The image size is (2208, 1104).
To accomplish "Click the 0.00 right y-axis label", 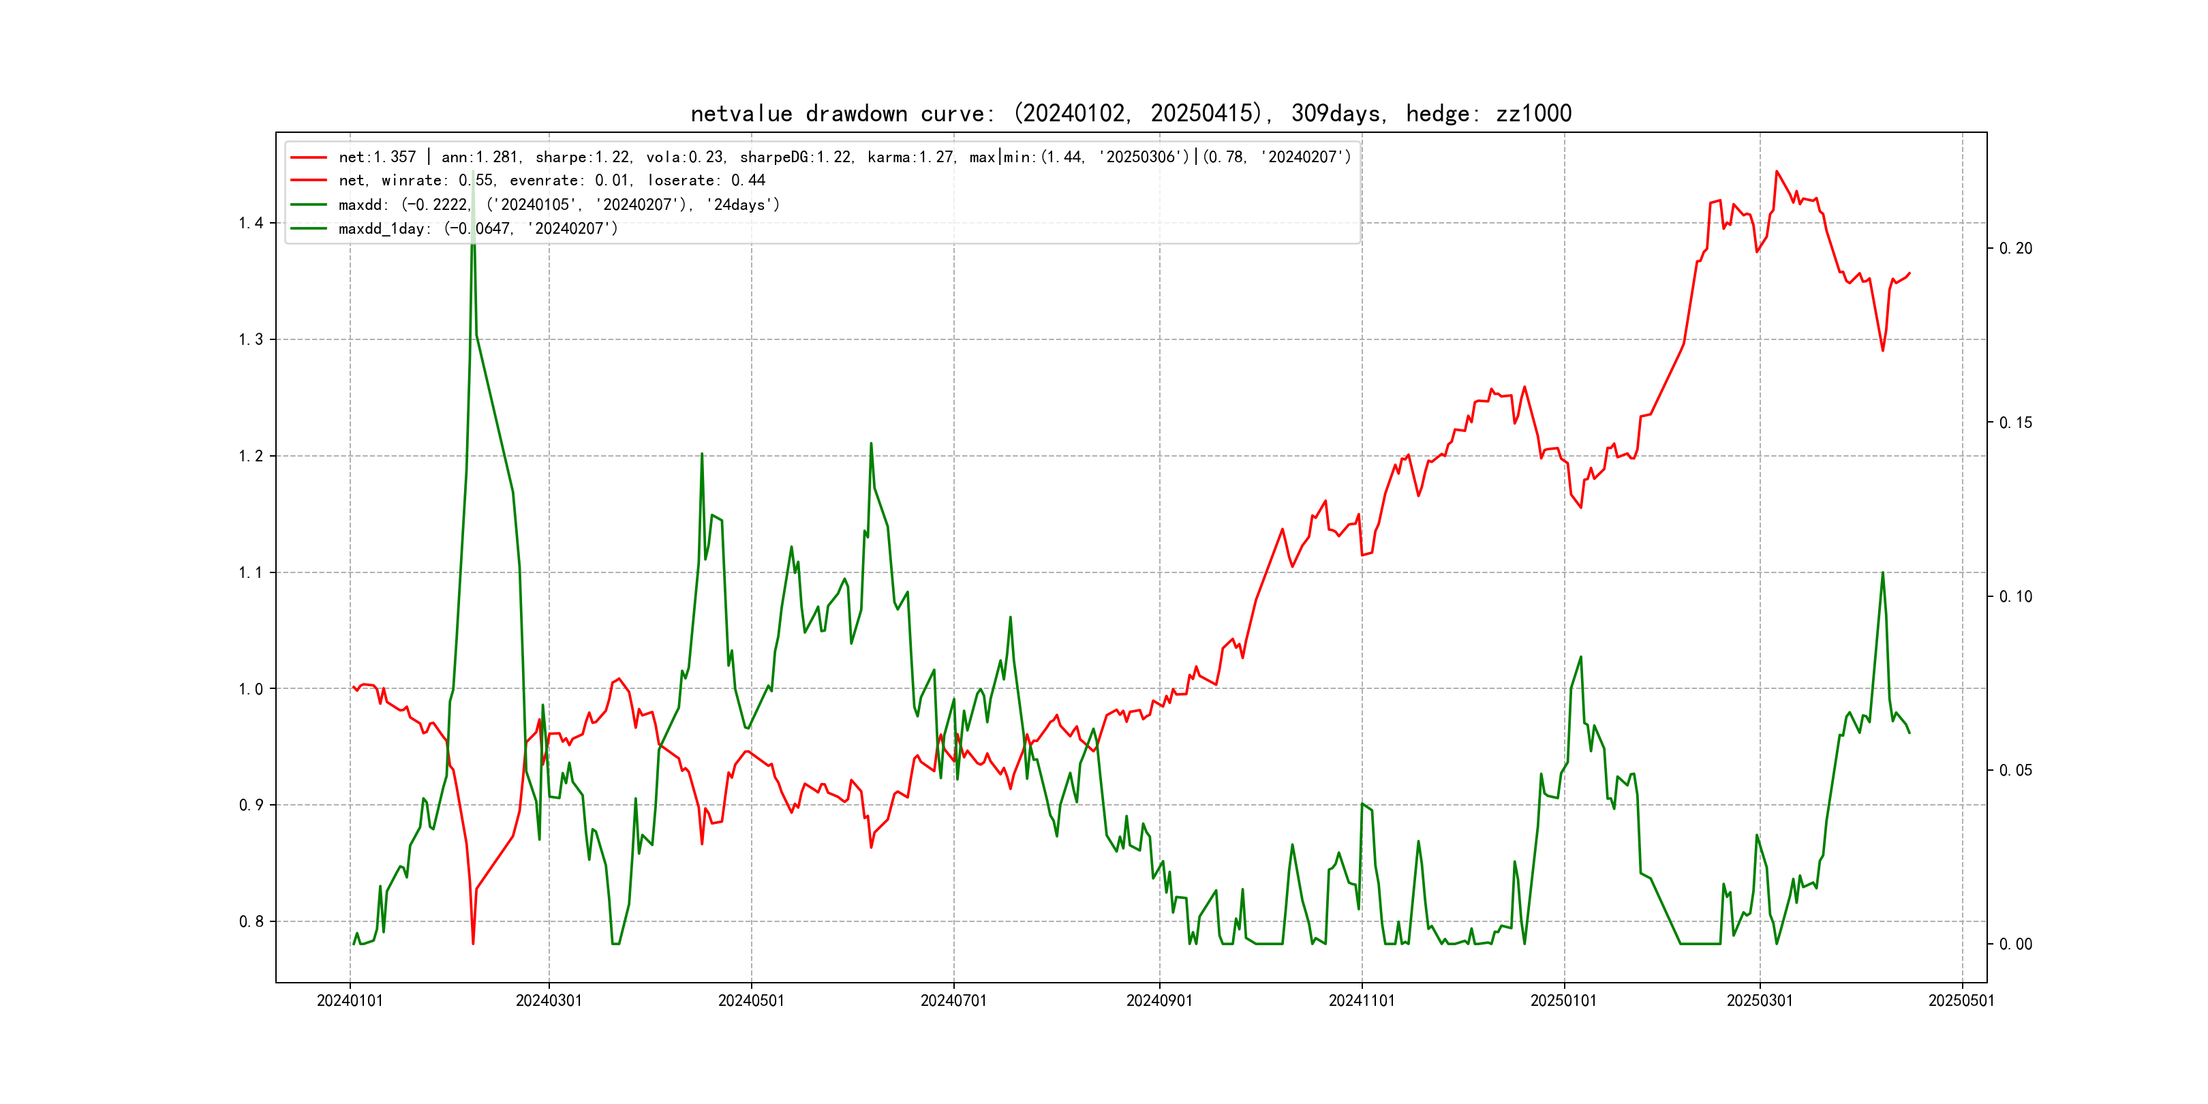I will tap(2015, 945).
